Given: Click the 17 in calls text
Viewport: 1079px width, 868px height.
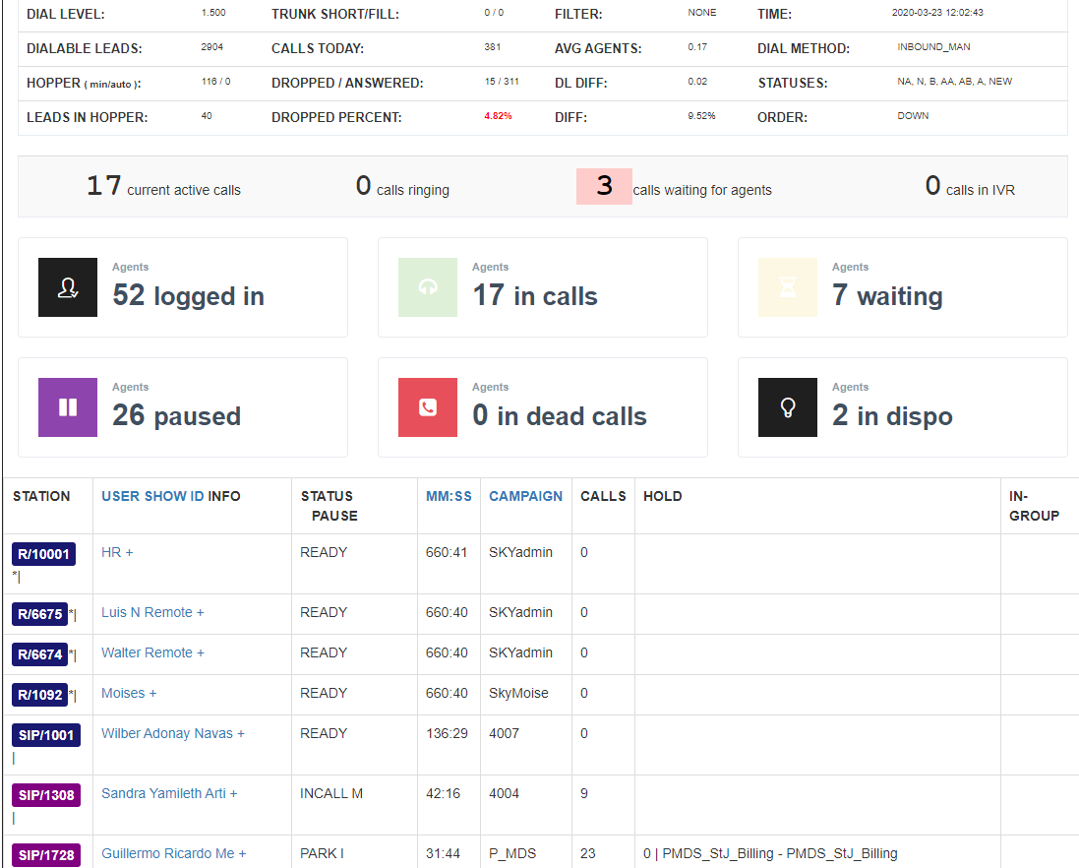Looking at the screenshot, I should click(535, 296).
